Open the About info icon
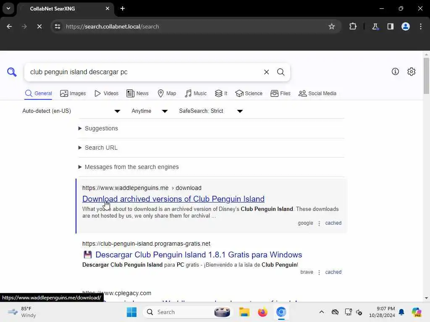Screen dimensions: 430x322 click(395, 71)
